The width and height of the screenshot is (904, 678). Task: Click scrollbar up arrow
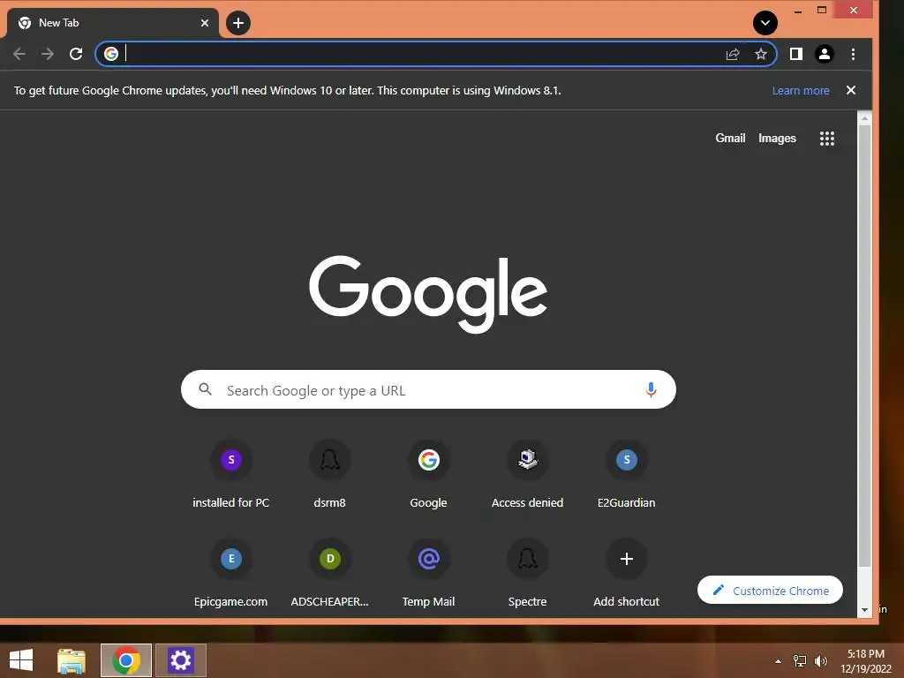tap(864, 117)
